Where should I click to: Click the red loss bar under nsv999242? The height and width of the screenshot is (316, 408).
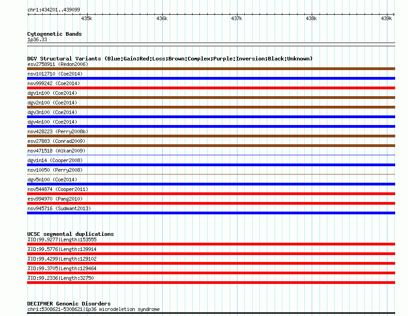coord(211,88)
